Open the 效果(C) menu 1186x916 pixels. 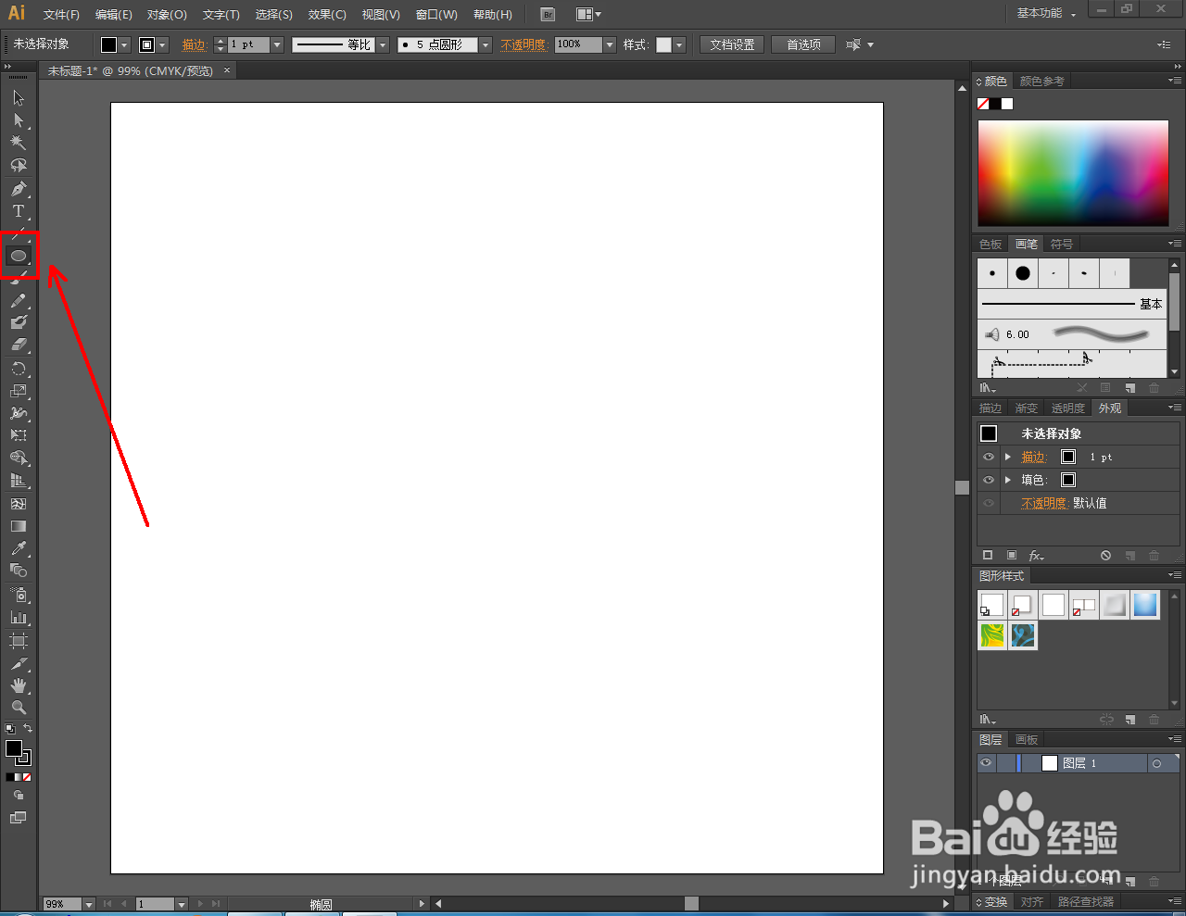327,15
